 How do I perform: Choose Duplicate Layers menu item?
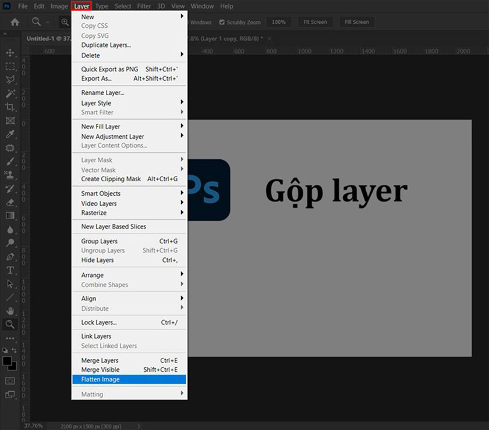tap(129, 45)
